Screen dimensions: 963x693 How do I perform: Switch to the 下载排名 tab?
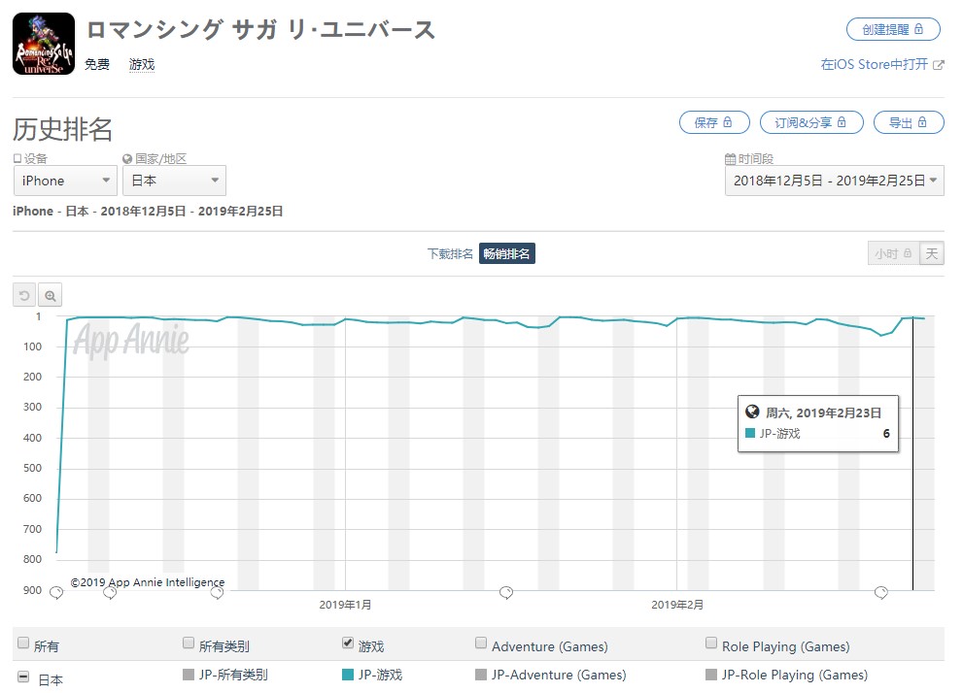(450, 254)
